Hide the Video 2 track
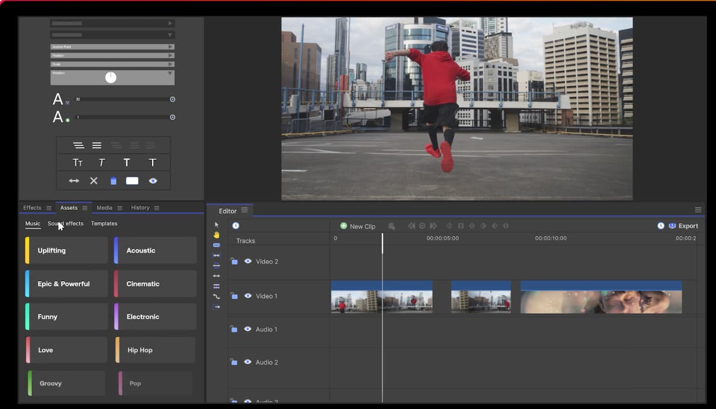The height and width of the screenshot is (409, 716). (247, 262)
